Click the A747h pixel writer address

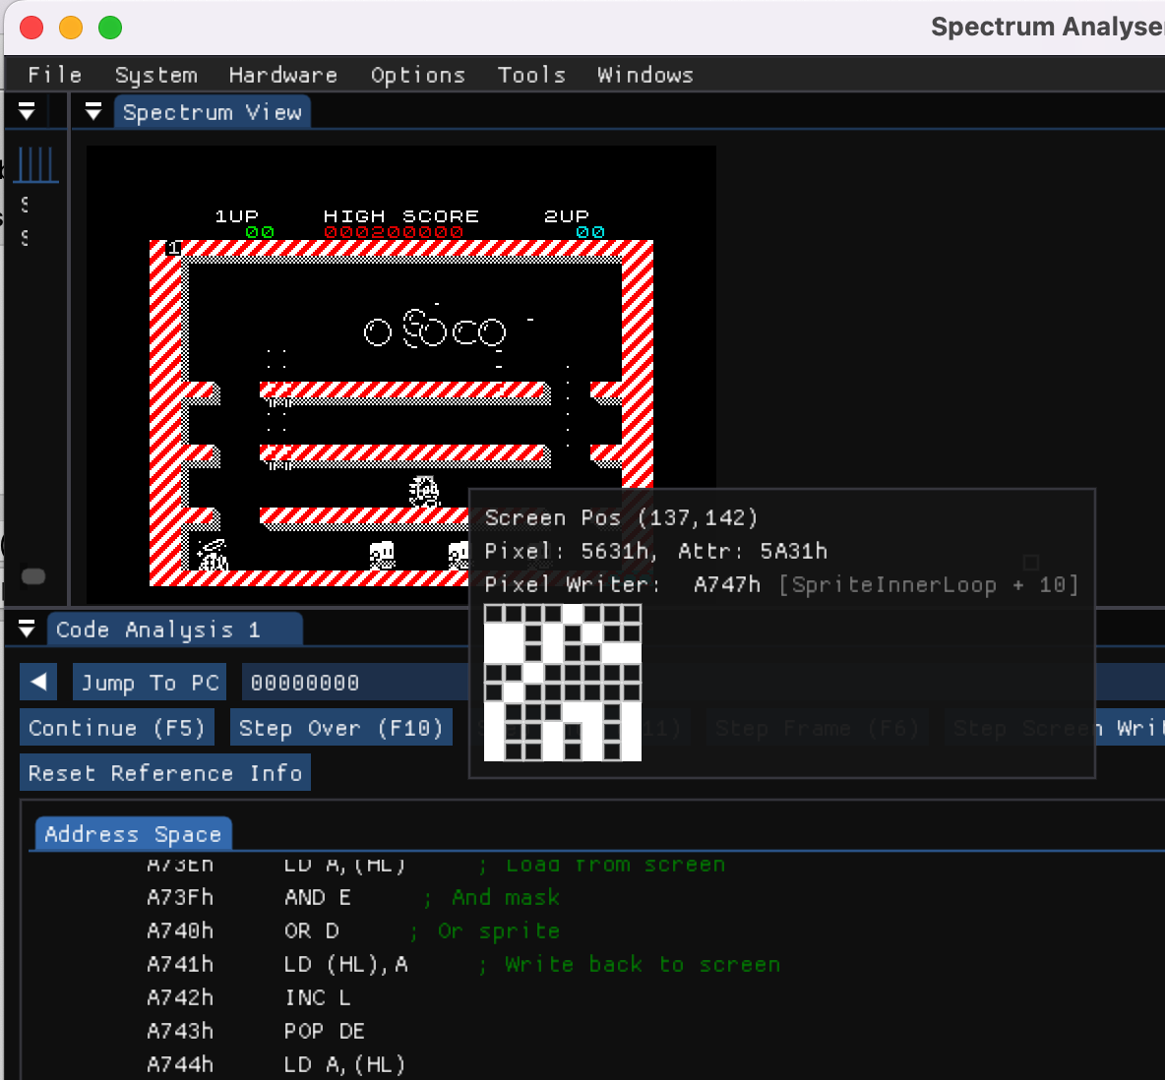point(726,584)
